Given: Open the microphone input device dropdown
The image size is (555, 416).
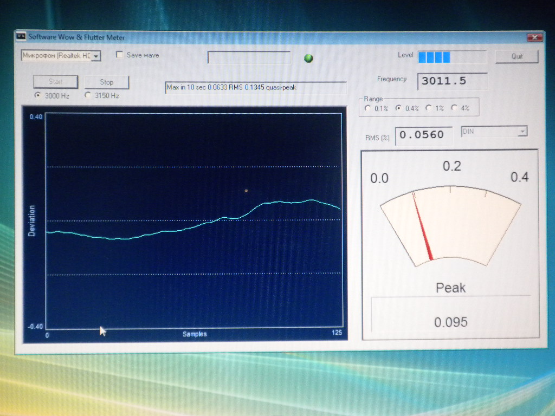Looking at the screenshot, I should (96, 56).
